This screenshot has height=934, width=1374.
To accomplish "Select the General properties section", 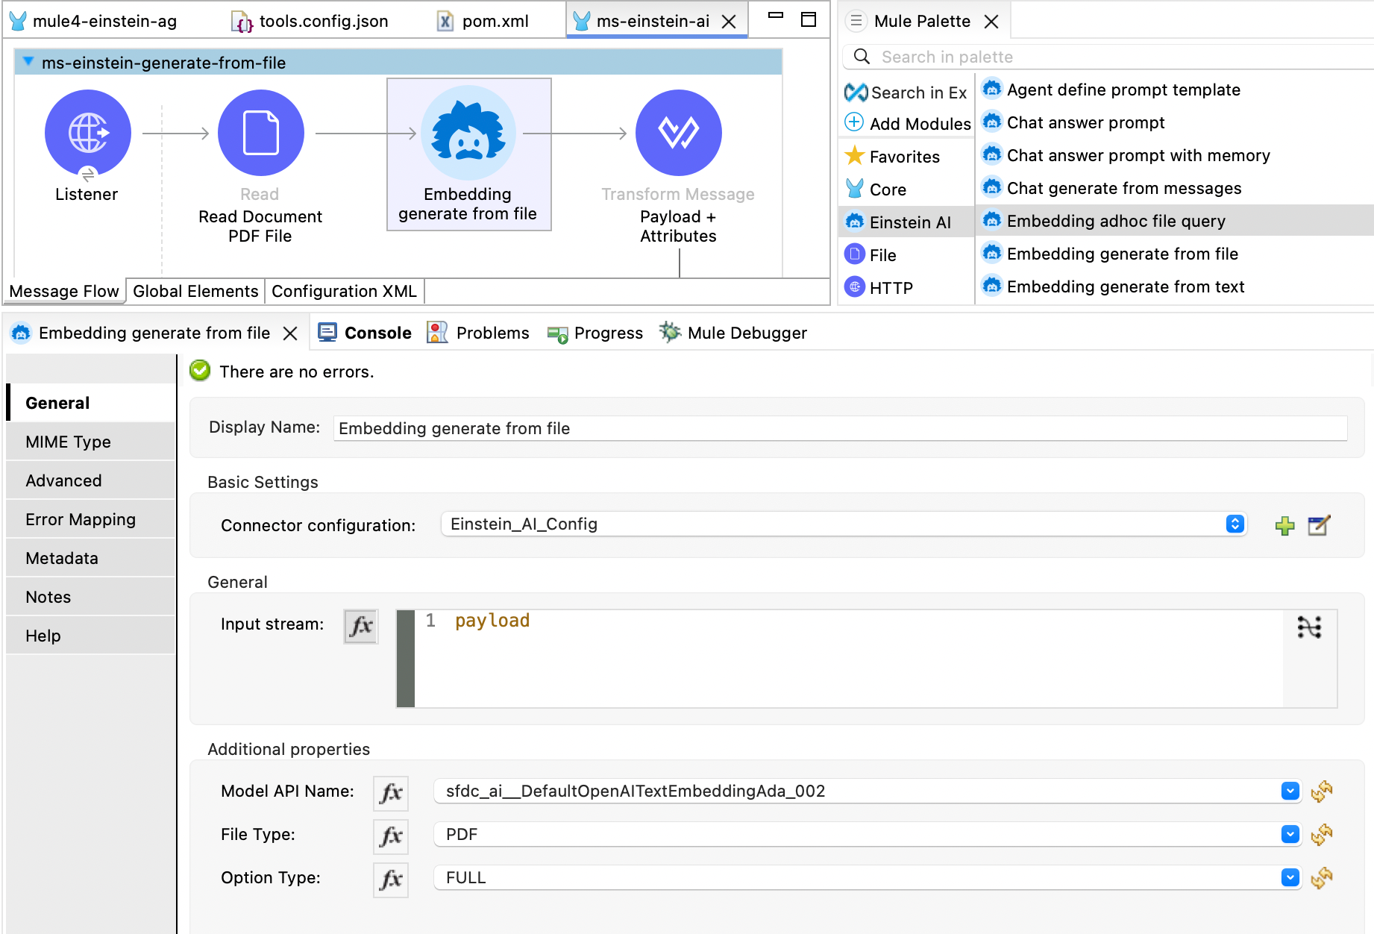I will [x=91, y=403].
